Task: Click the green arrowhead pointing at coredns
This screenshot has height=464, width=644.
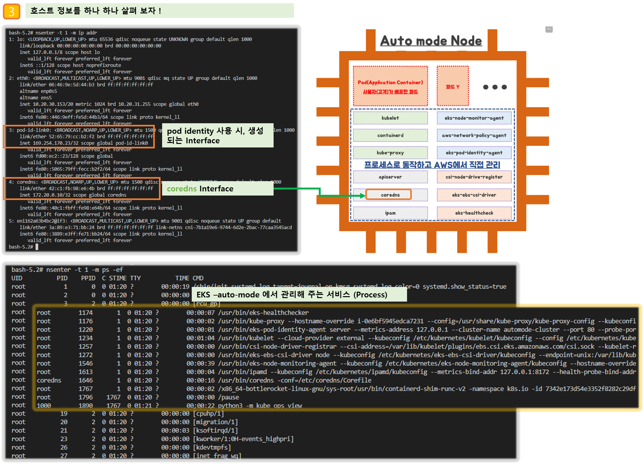Action: tap(362, 196)
